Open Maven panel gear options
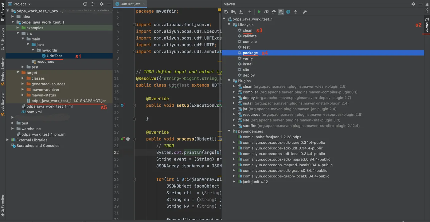430x222 pixels. [x=413, y=4]
